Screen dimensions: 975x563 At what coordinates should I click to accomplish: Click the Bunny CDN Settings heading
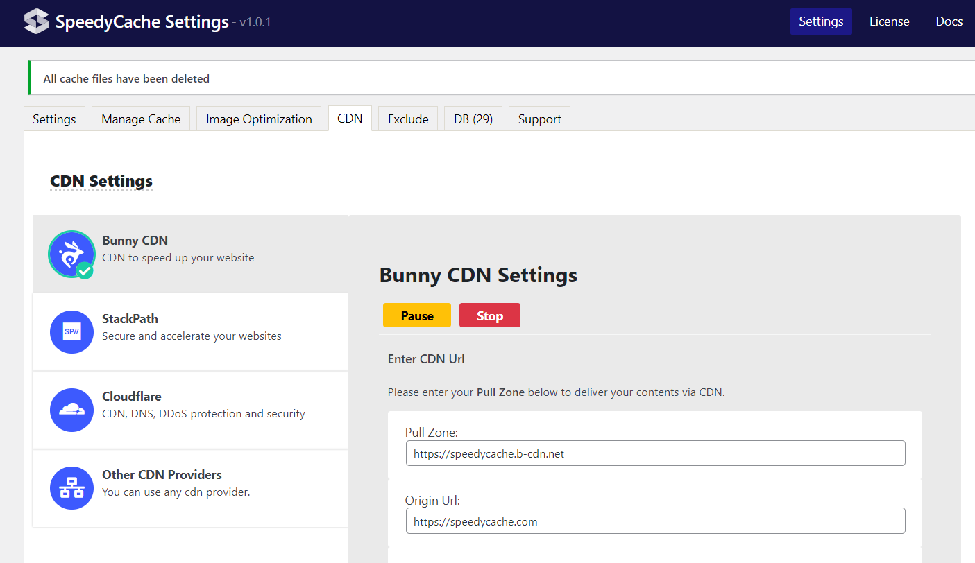click(478, 275)
